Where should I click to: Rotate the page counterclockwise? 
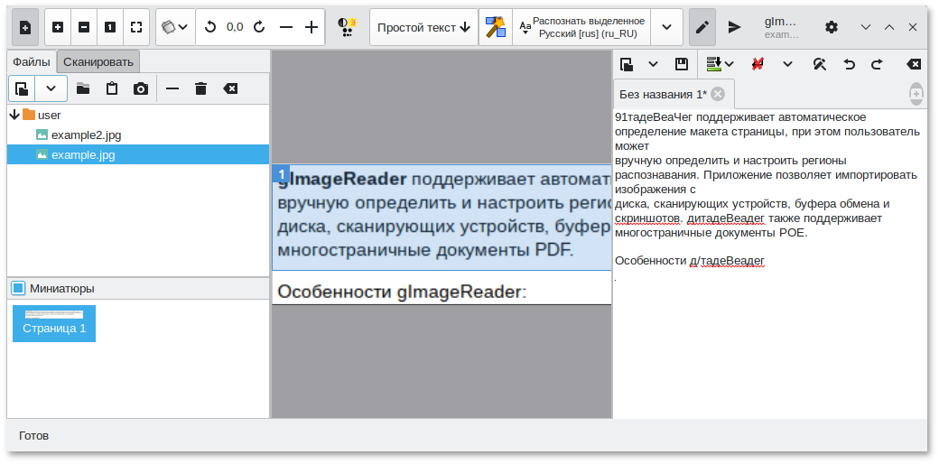click(x=210, y=27)
